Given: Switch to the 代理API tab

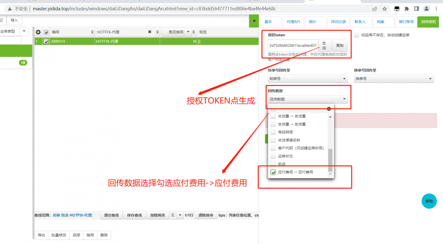Looking at the screenshot, I should click(x=293, y=22).
